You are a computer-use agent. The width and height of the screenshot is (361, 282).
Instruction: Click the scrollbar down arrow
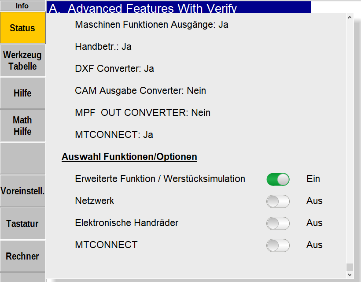click(350, 275)
